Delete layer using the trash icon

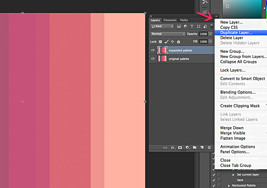[x=209, y=147]
